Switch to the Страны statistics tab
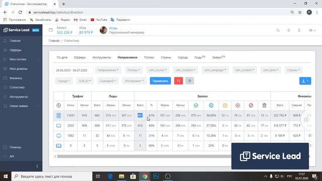Screen dimensions: 322x181 [x=166, y=57]
